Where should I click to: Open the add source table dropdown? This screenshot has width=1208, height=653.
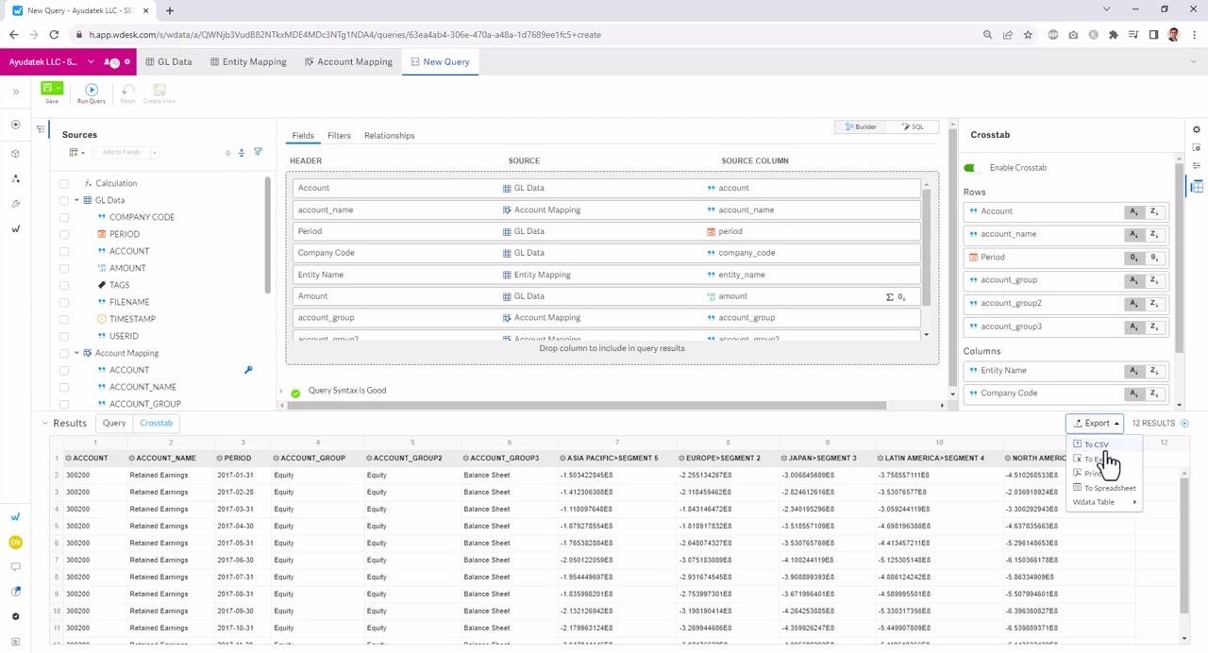[76, 152]
